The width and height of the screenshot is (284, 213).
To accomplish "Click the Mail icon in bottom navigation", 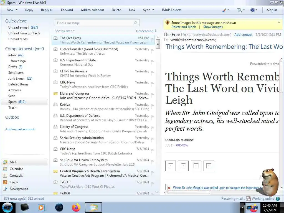I will (5, 162).
